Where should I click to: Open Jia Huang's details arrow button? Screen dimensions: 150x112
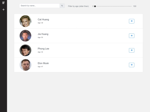click(132, 36)
